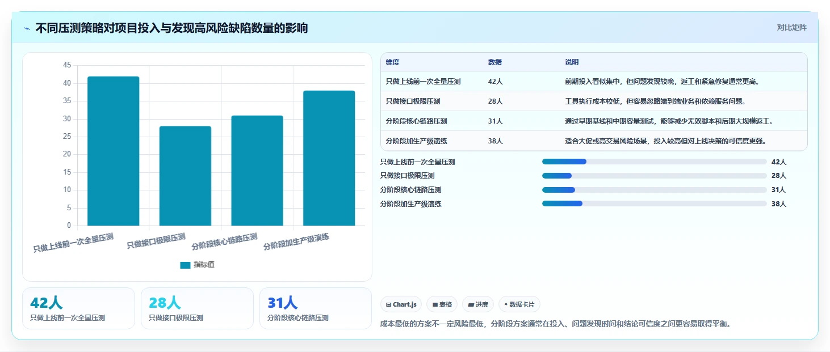Click the 38人 cell in the table
Image resolution: width=830 pixels, height=352 pixels.
(x=495, y=141)
